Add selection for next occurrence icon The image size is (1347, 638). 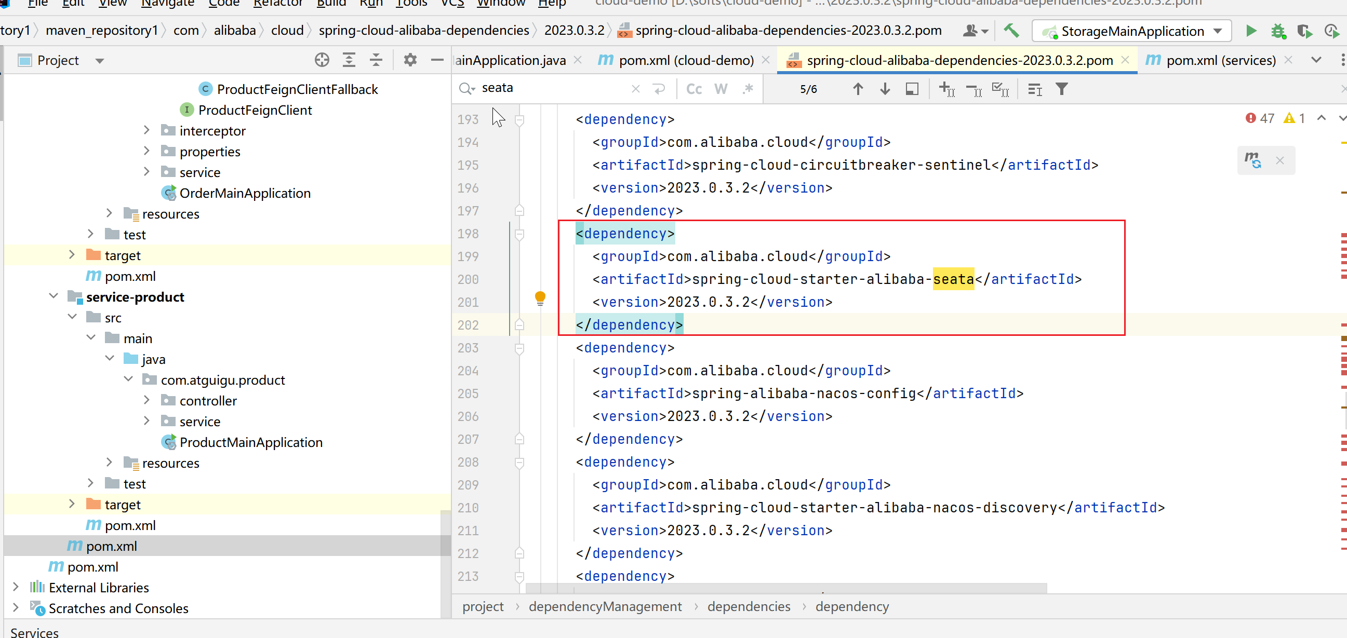(947, 89)
